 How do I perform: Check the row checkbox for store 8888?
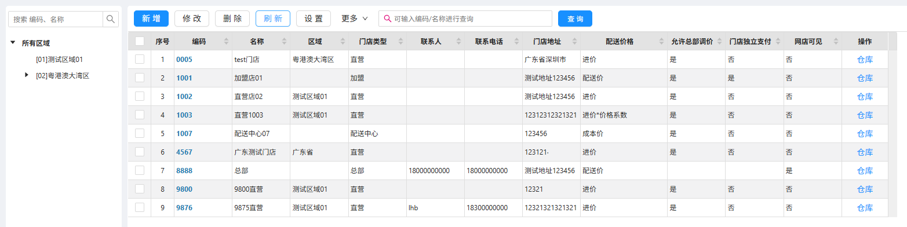140,170
